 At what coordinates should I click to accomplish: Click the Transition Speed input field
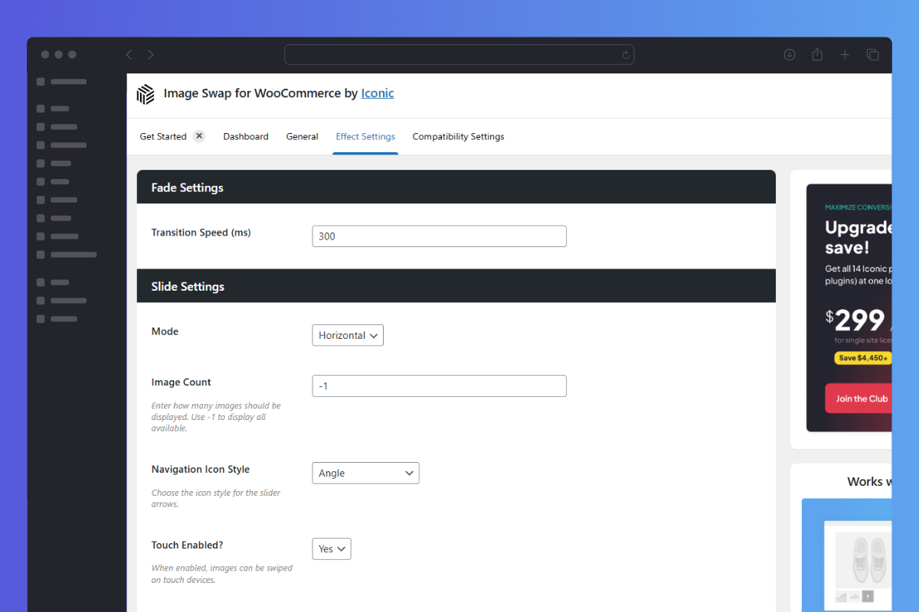coord(439,236)
